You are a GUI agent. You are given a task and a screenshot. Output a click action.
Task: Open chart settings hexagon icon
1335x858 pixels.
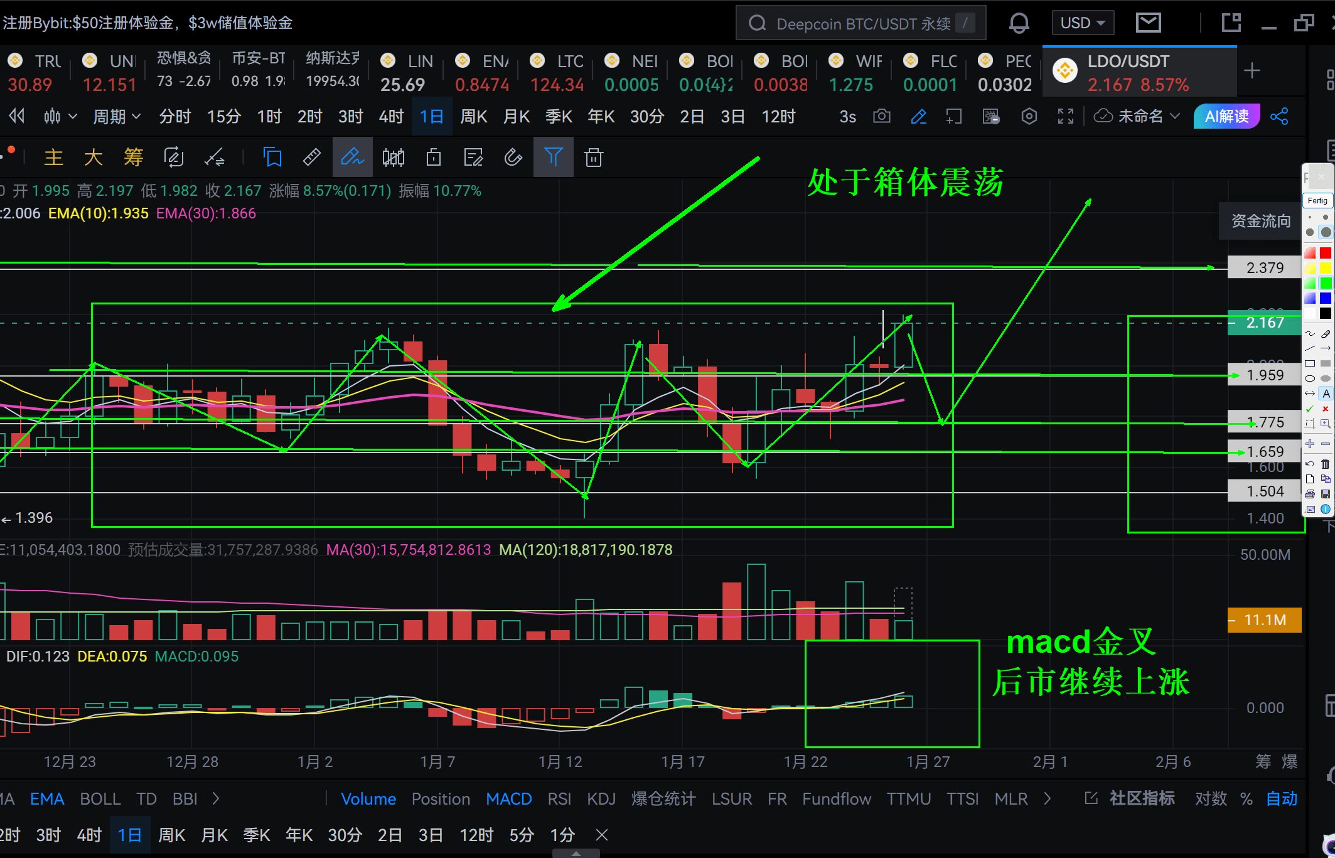coord(1029,116)
